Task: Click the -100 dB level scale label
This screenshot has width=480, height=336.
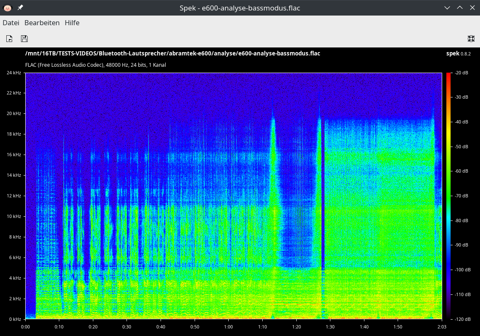Action: (x=462, y=270)
